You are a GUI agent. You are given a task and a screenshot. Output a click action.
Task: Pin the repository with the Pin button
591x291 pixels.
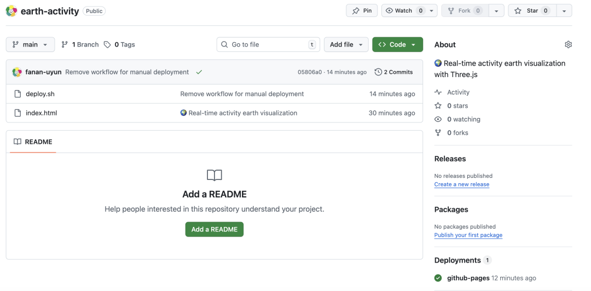[362, 10]
